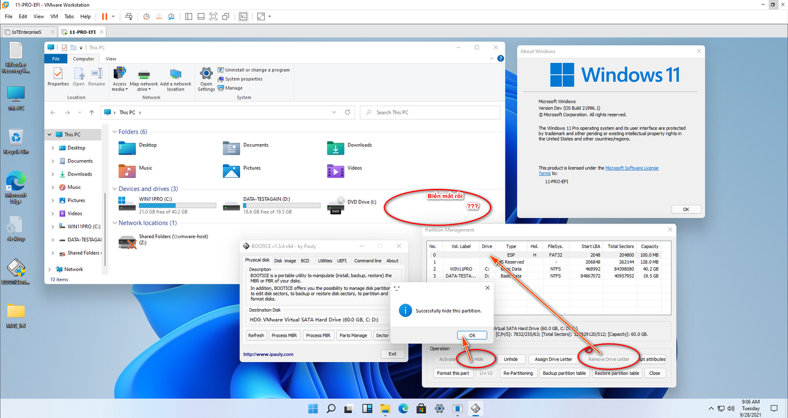
Task: Pause the VM using the VMware toolbar
Action: [x=104, y=16]
